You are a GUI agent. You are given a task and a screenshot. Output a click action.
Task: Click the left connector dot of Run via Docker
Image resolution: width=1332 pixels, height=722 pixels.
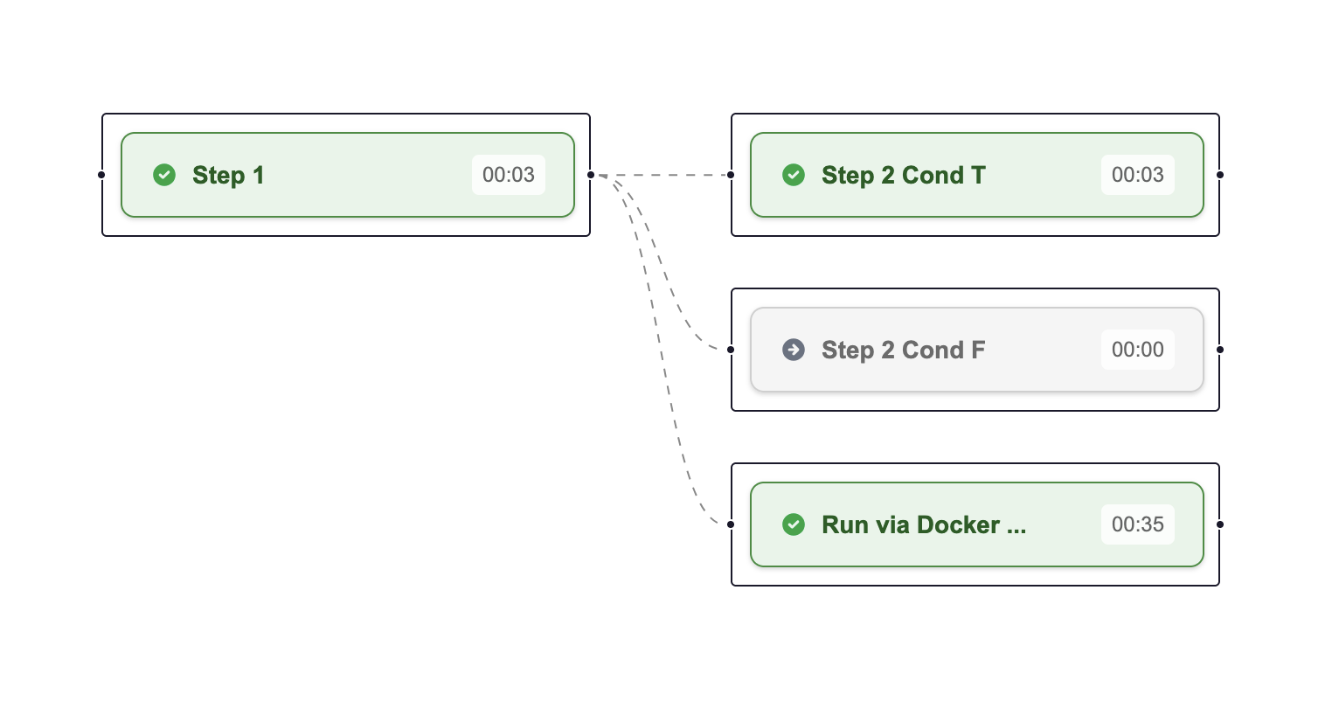click(731, 524)
